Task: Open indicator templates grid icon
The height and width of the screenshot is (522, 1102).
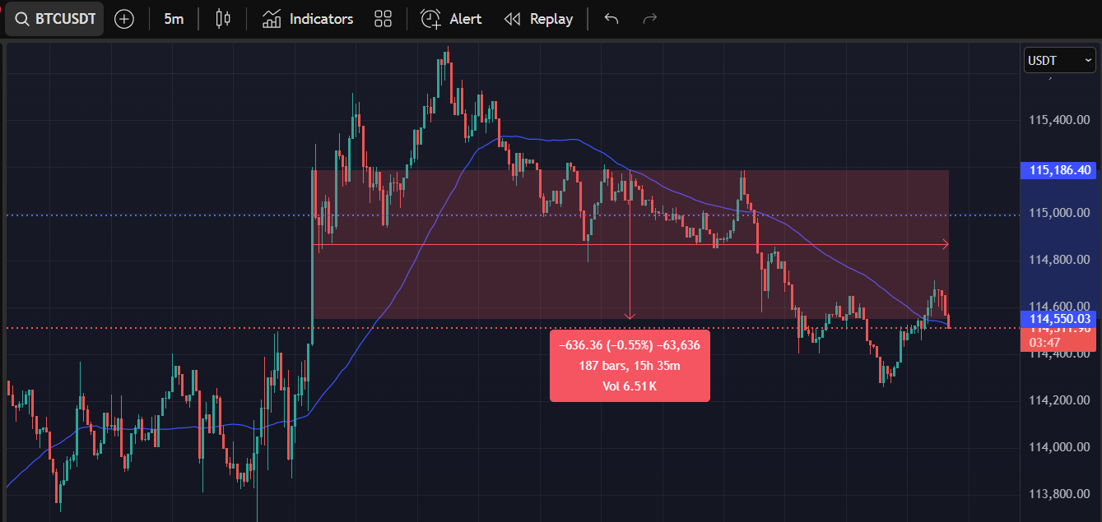Action: (383, 19)
